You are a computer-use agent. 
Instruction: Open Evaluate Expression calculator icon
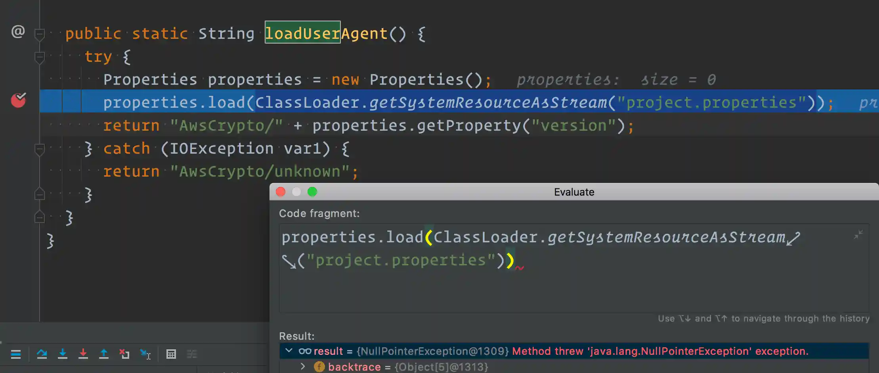(171, 354)
